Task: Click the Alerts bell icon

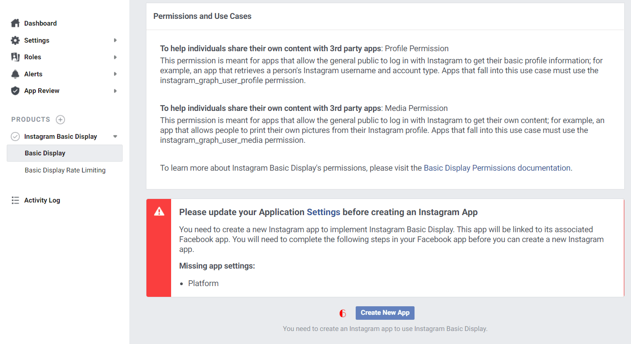Action: click(15, 74)
